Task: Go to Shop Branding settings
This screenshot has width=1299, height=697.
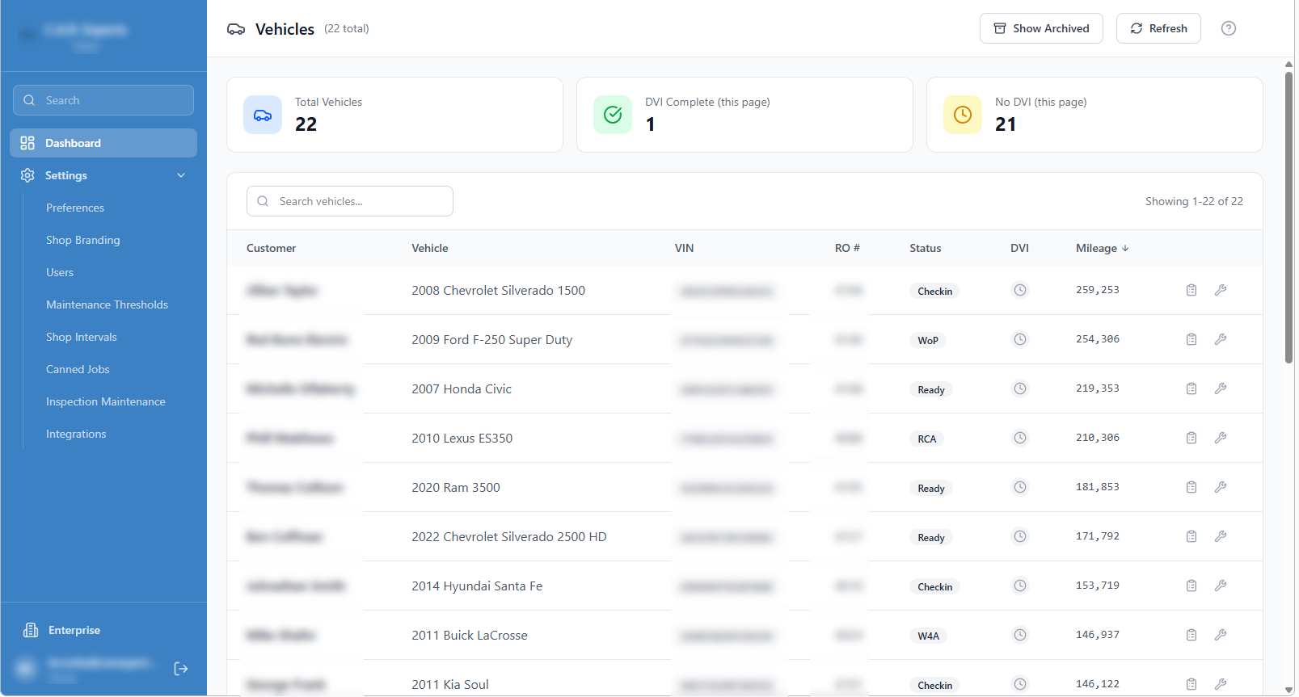Action: pyautogui.click(x=82, y=240)
